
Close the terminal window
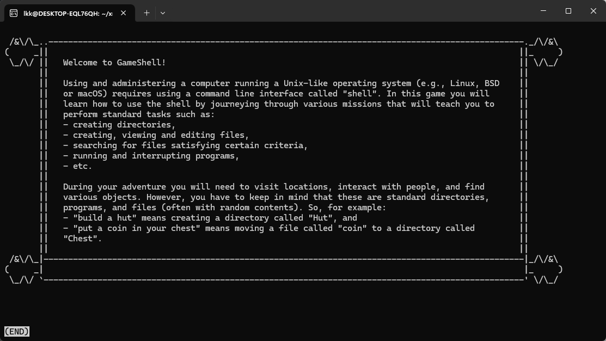[593, 11]
